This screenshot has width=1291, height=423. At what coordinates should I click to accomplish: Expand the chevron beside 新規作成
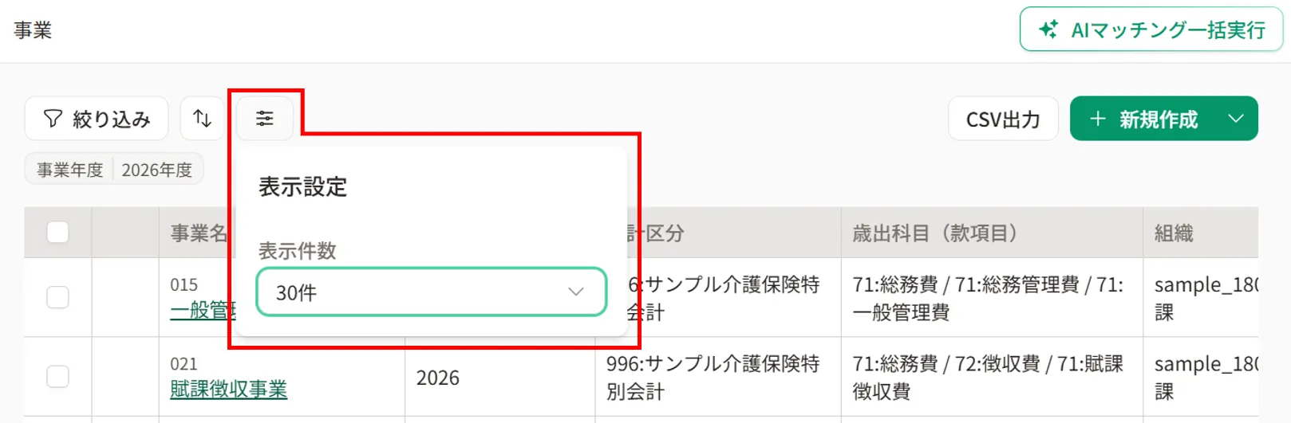(1237, 119)
